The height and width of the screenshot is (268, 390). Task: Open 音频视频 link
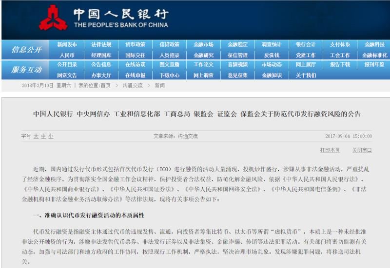237,65
